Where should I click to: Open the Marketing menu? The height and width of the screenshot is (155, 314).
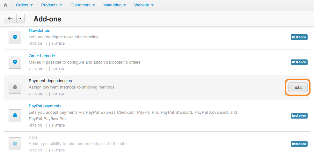(x=114, y=5)
